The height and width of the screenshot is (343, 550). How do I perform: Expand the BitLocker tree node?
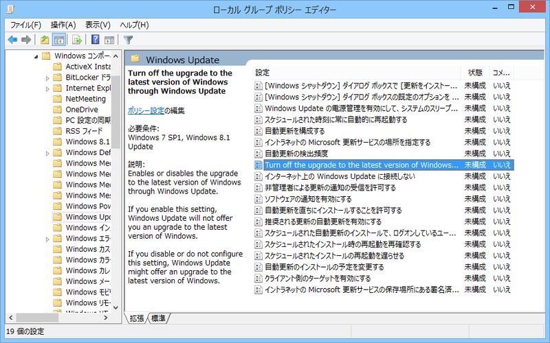coord(47,78)
